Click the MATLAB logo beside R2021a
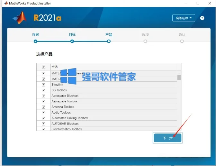216x166 pixels. pos(19,18)
